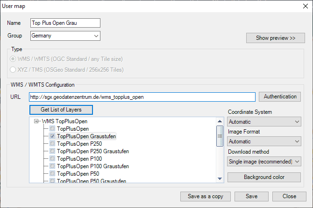Click Save as a copy

click(x=206, y=196)
